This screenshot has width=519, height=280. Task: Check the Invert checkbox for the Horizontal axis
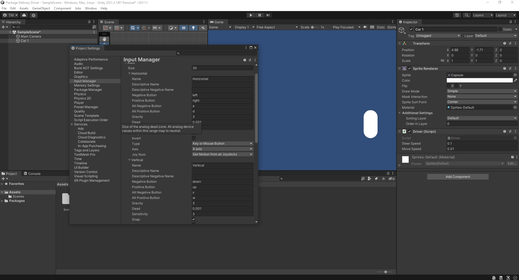tap(194, 138)
